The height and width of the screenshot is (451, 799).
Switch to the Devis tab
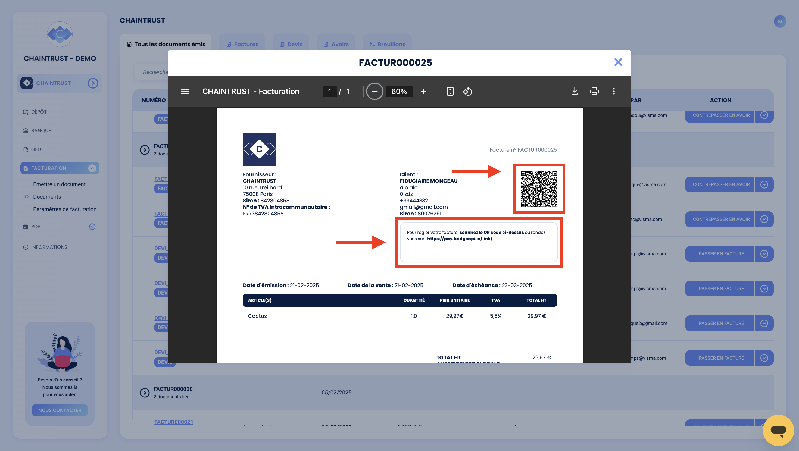(x=291, y=44)
